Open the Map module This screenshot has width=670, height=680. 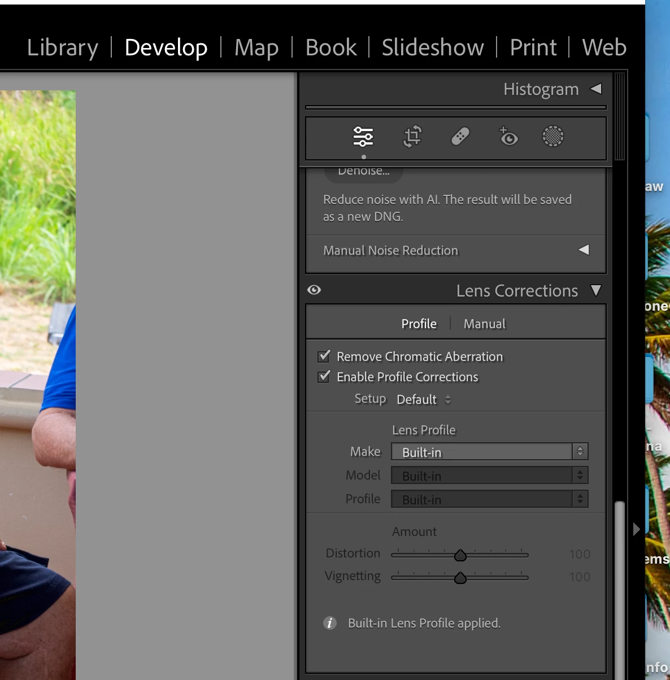256,47
